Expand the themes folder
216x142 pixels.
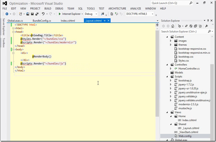coord(171,45)
